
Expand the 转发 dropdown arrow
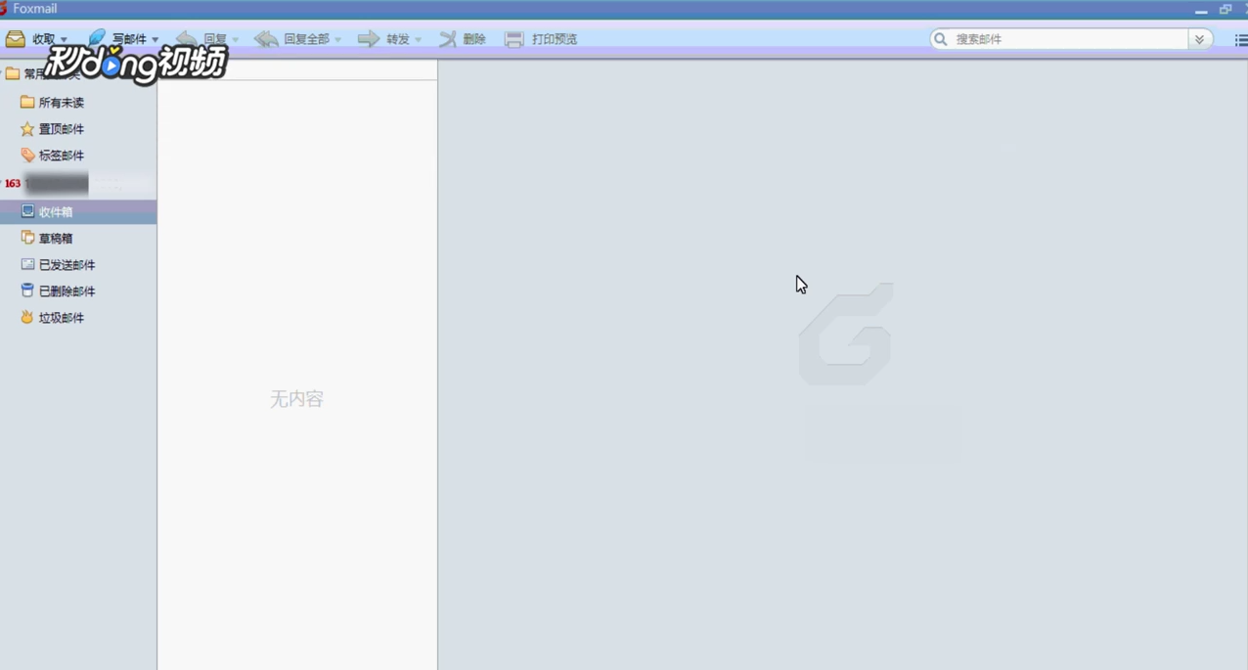tap(419, 40)
